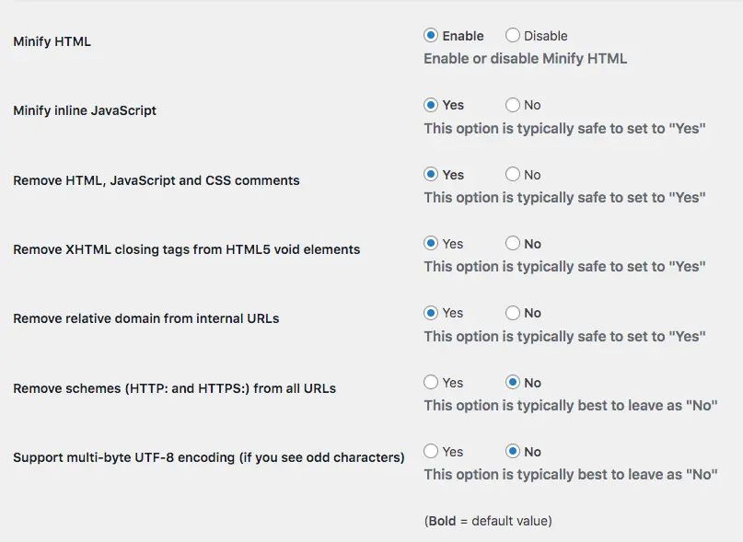This screenshot has width=743, height=542.
Task: Select No for Remove relative domain
Action: click(x=513, y=313)
